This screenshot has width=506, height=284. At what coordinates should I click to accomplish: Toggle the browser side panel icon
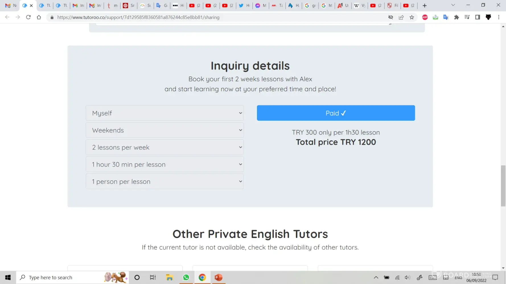(x=478, y=17)
